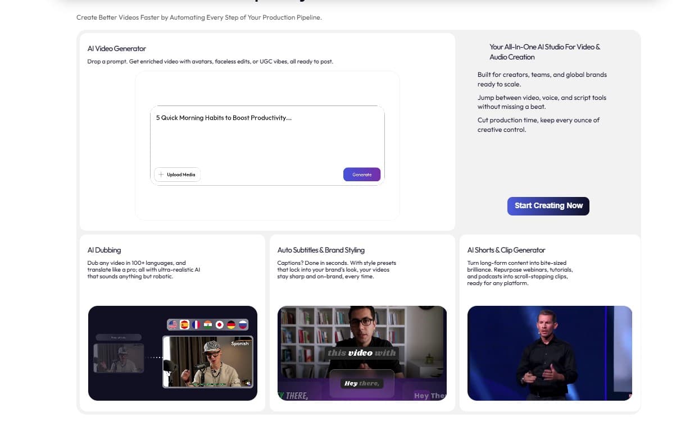Select the United States flag icon
Viewport: 699px width, 445px height.
[x=173, y=324]
